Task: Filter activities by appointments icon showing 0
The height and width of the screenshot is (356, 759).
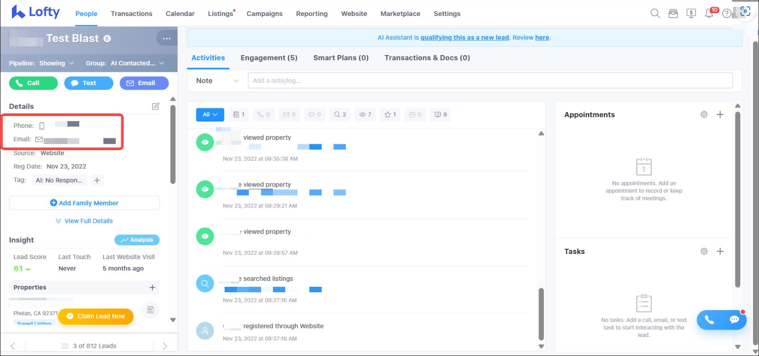Action: (415, 115)
